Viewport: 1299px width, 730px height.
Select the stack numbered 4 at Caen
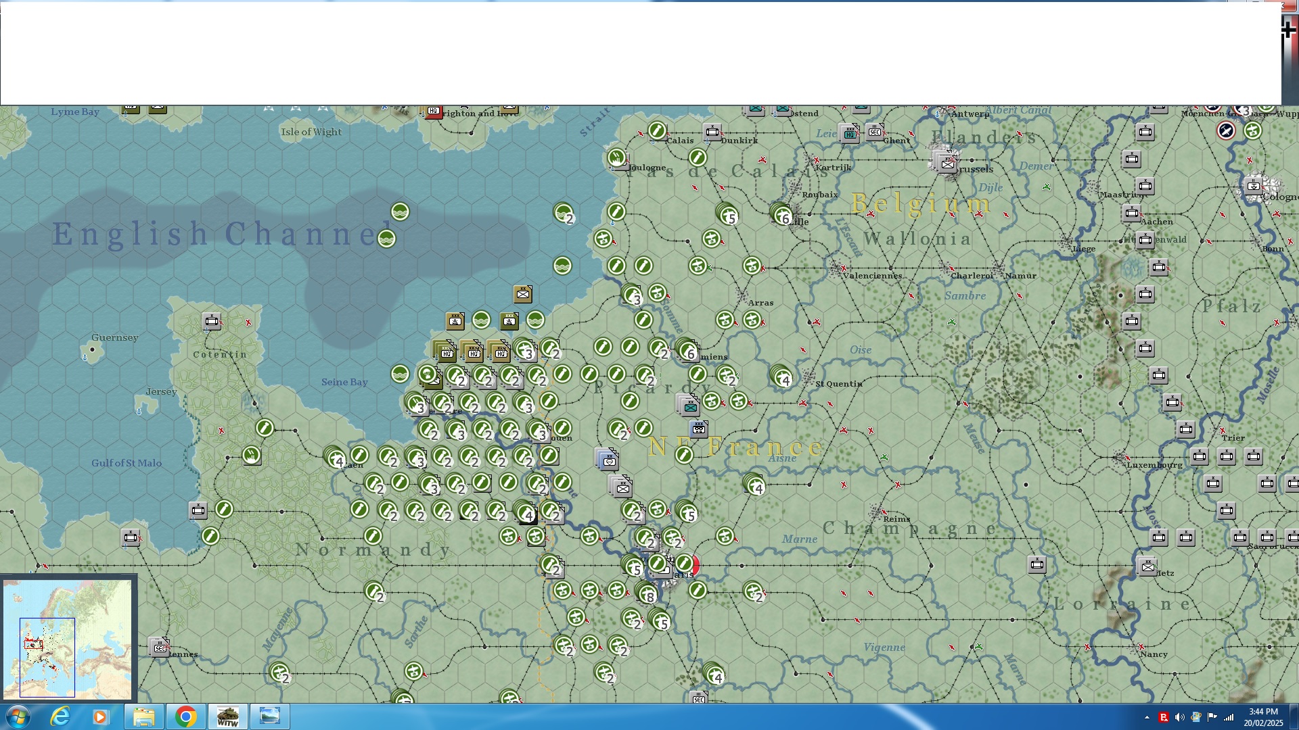(x=335, y=458)
